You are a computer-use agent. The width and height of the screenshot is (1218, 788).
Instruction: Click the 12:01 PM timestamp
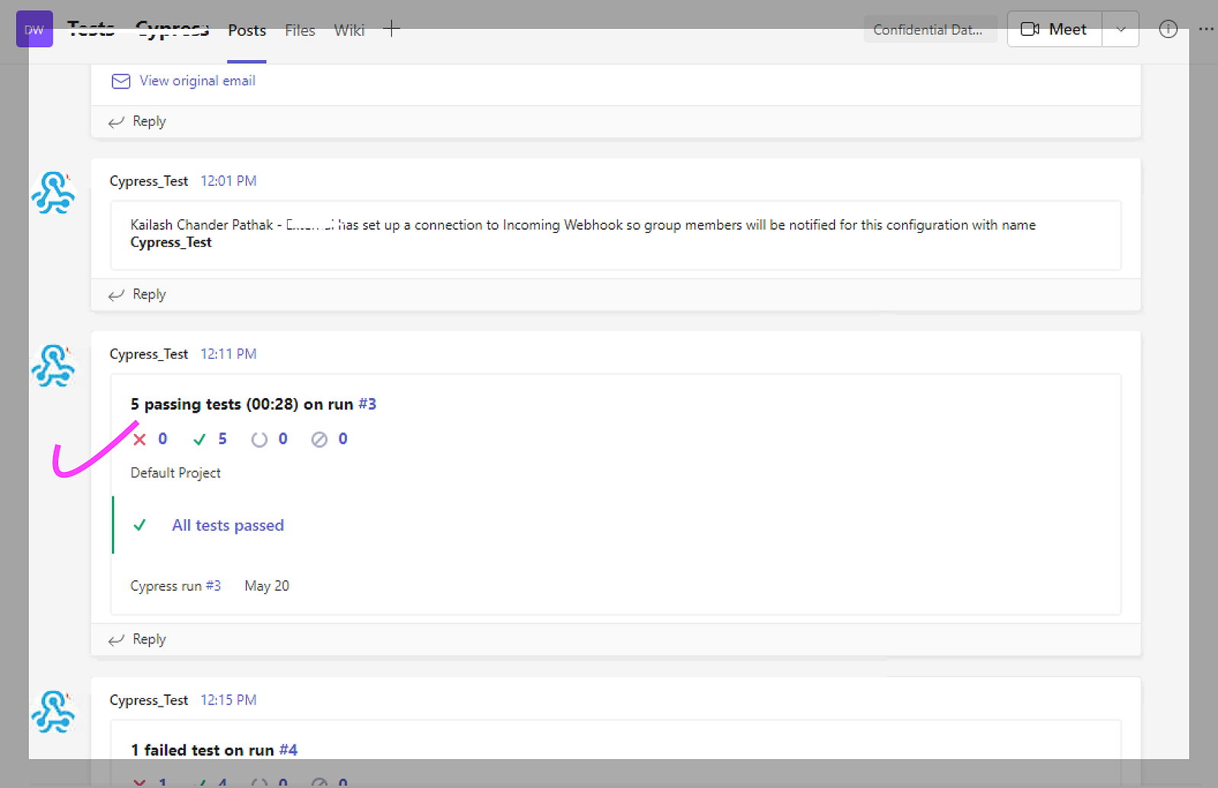pyautogui.click(x=228, y=181)
